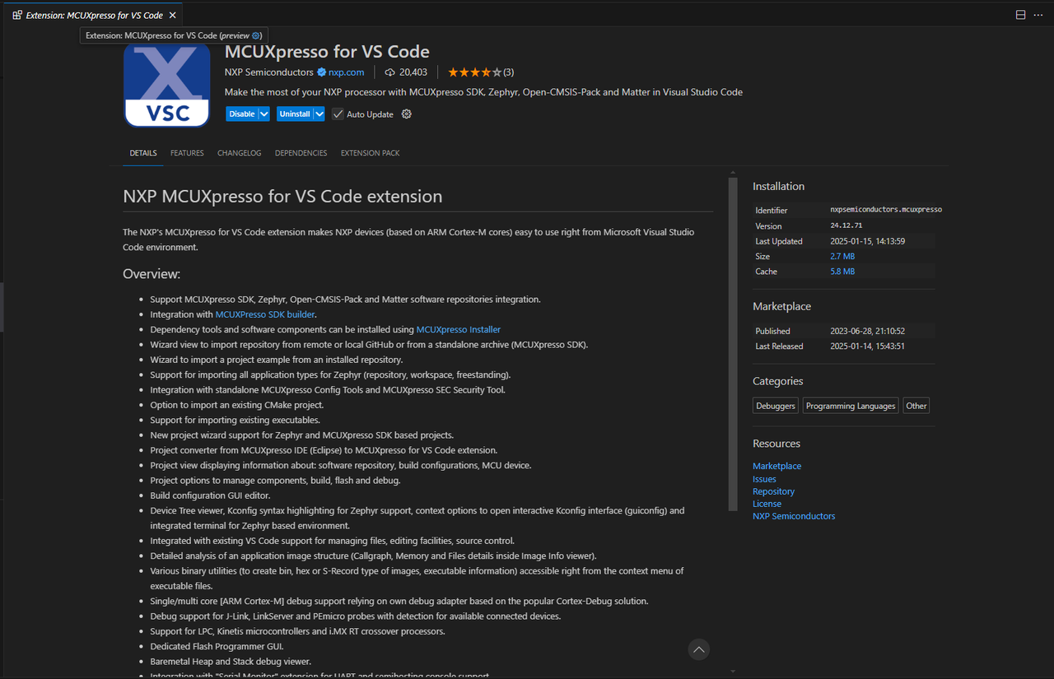Open the Repository resource link
Image resolution: width=1054 pixels, height=679 pixels.
(773, 491)
